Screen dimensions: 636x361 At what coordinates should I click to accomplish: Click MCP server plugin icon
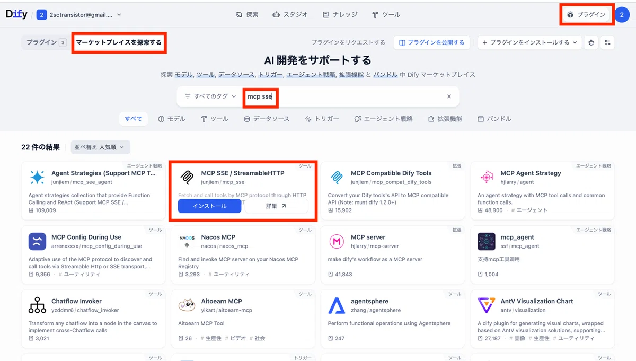(337, 241)
